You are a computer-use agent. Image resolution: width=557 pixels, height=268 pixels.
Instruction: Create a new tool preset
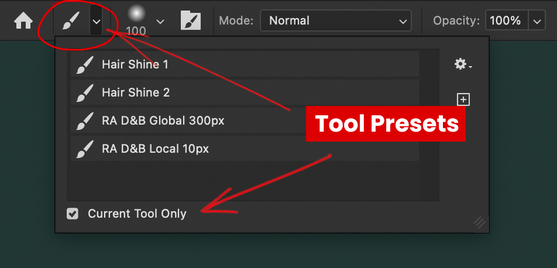pos(463,100)
